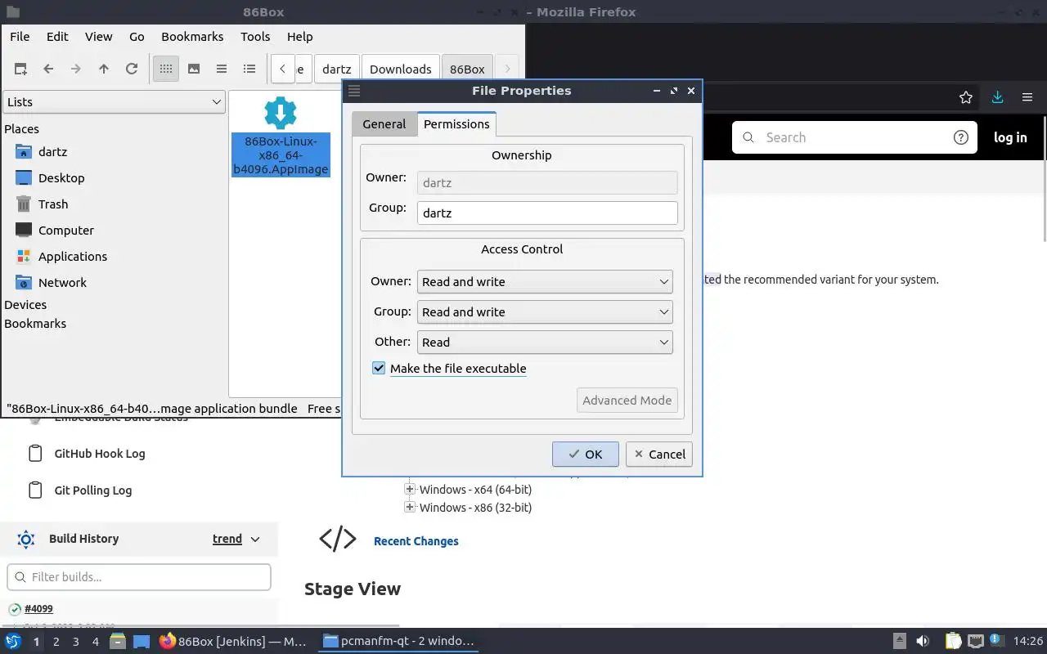The image size is (1047, 654).
Task: Open the Edit menu
Action: click(x=57, y=36)
